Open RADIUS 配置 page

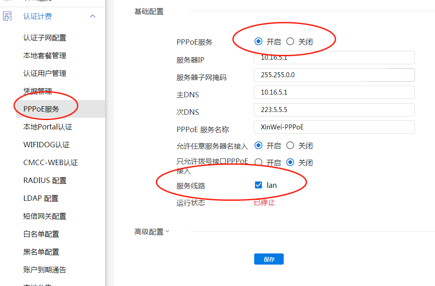[45, 181]
